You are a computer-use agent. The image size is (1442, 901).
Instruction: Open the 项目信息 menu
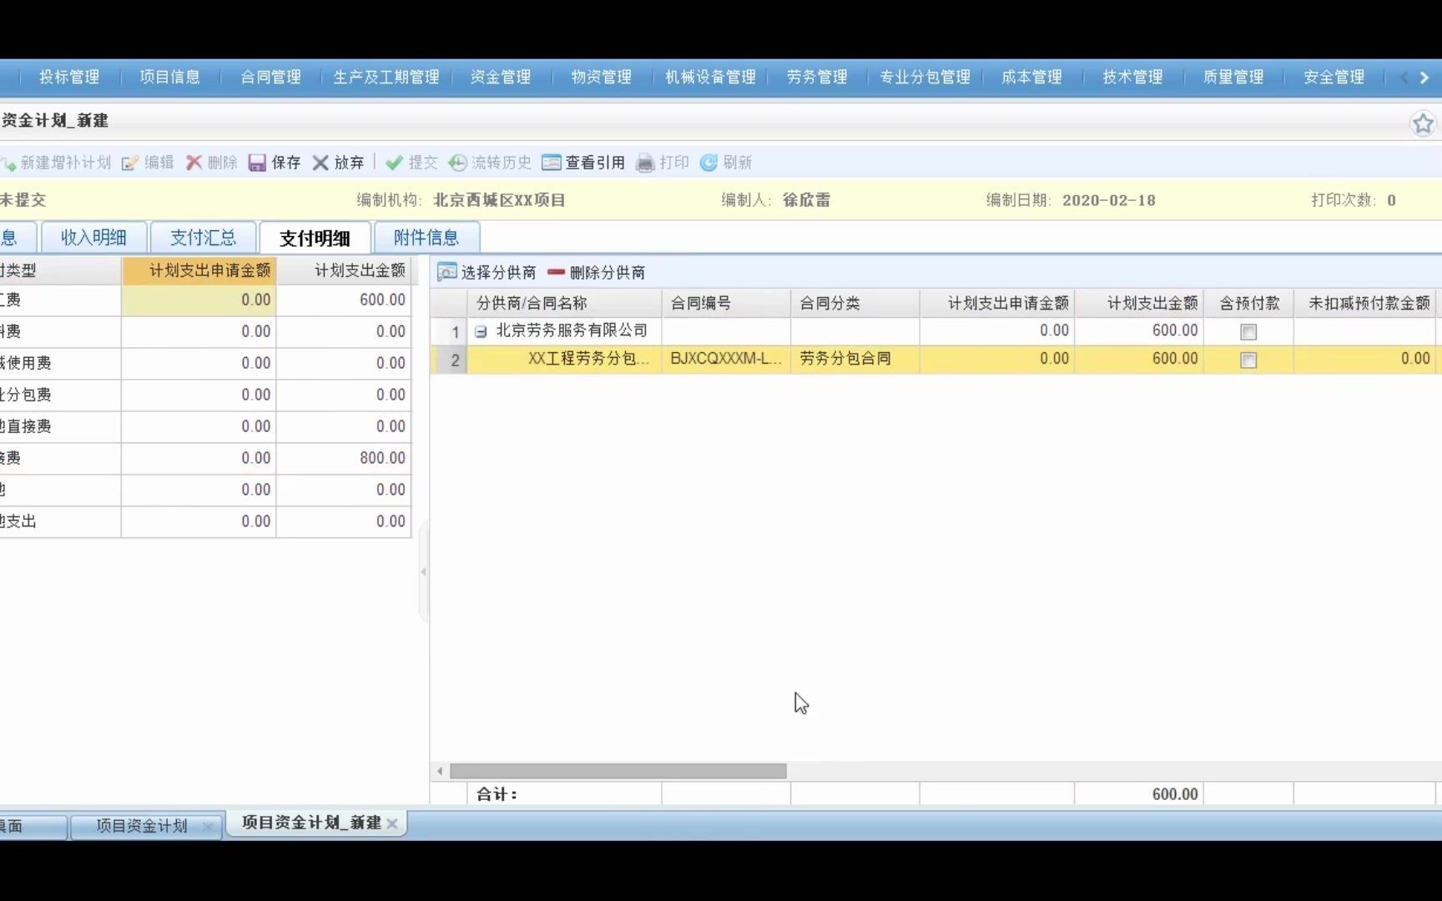[x=169, y=77]
